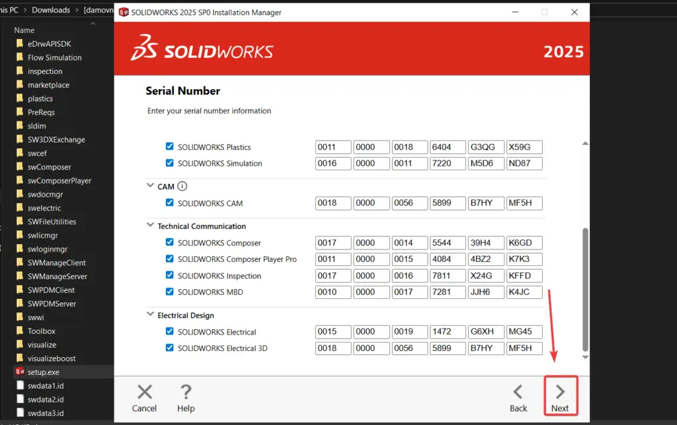Click CAM serial field 5899
The image size is (677, 425).
click(x=448, y=203)
